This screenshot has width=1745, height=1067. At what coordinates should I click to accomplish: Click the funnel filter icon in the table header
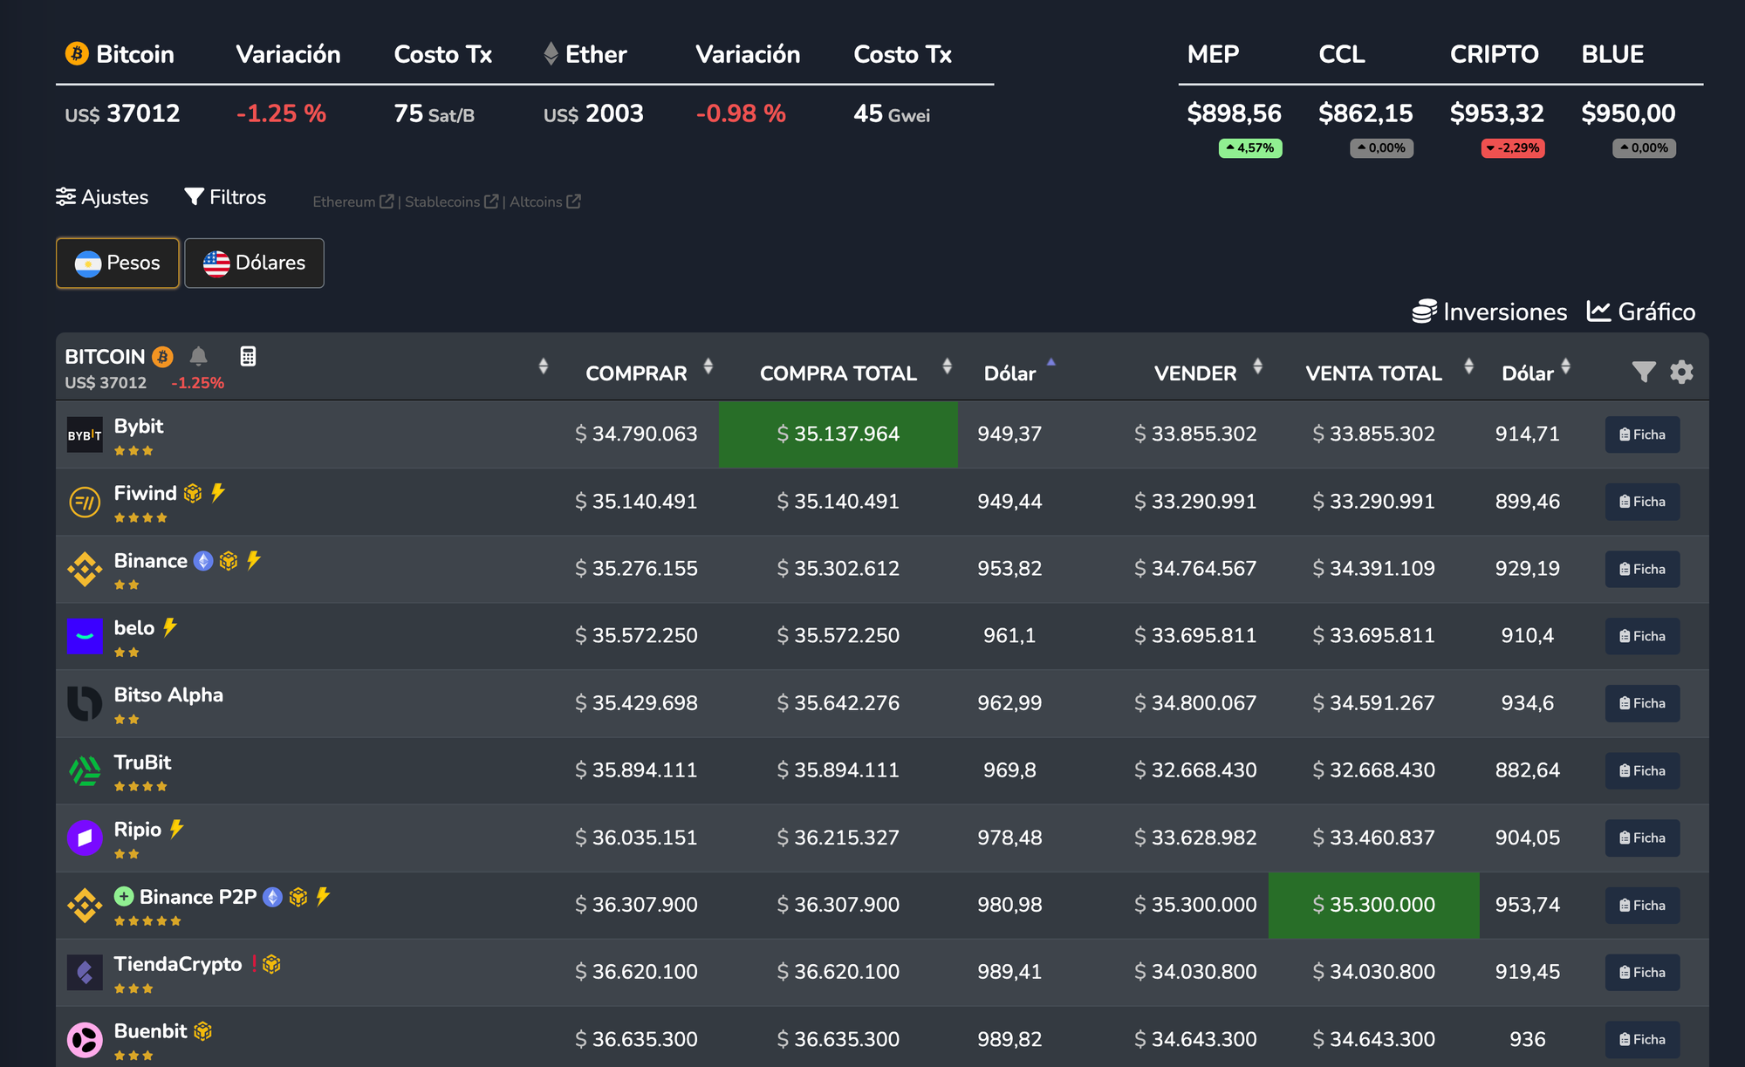(x=1644, y=373)
